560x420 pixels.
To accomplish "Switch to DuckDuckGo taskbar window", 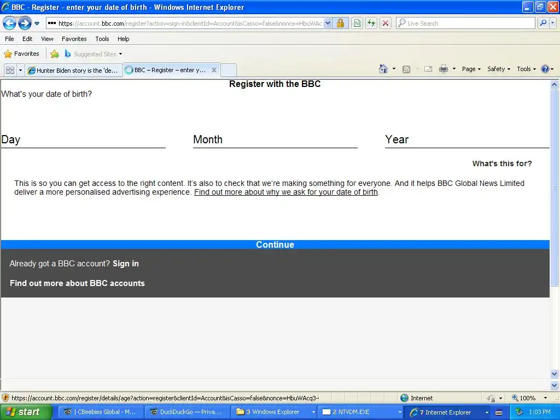I will [x=188, y=412].
